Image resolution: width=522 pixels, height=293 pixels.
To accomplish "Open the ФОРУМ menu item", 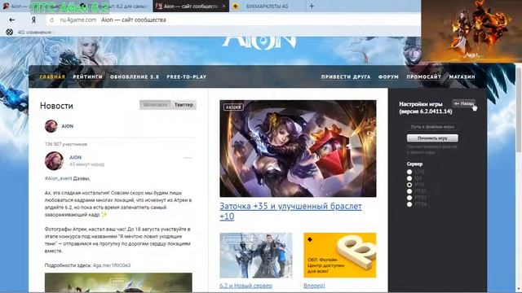I will coord(388,77).
